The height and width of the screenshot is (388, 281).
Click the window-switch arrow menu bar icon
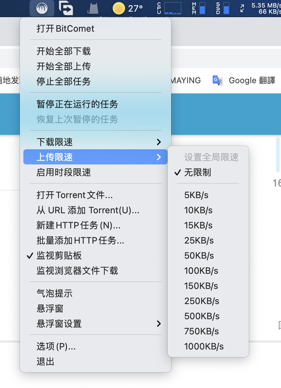66,8
